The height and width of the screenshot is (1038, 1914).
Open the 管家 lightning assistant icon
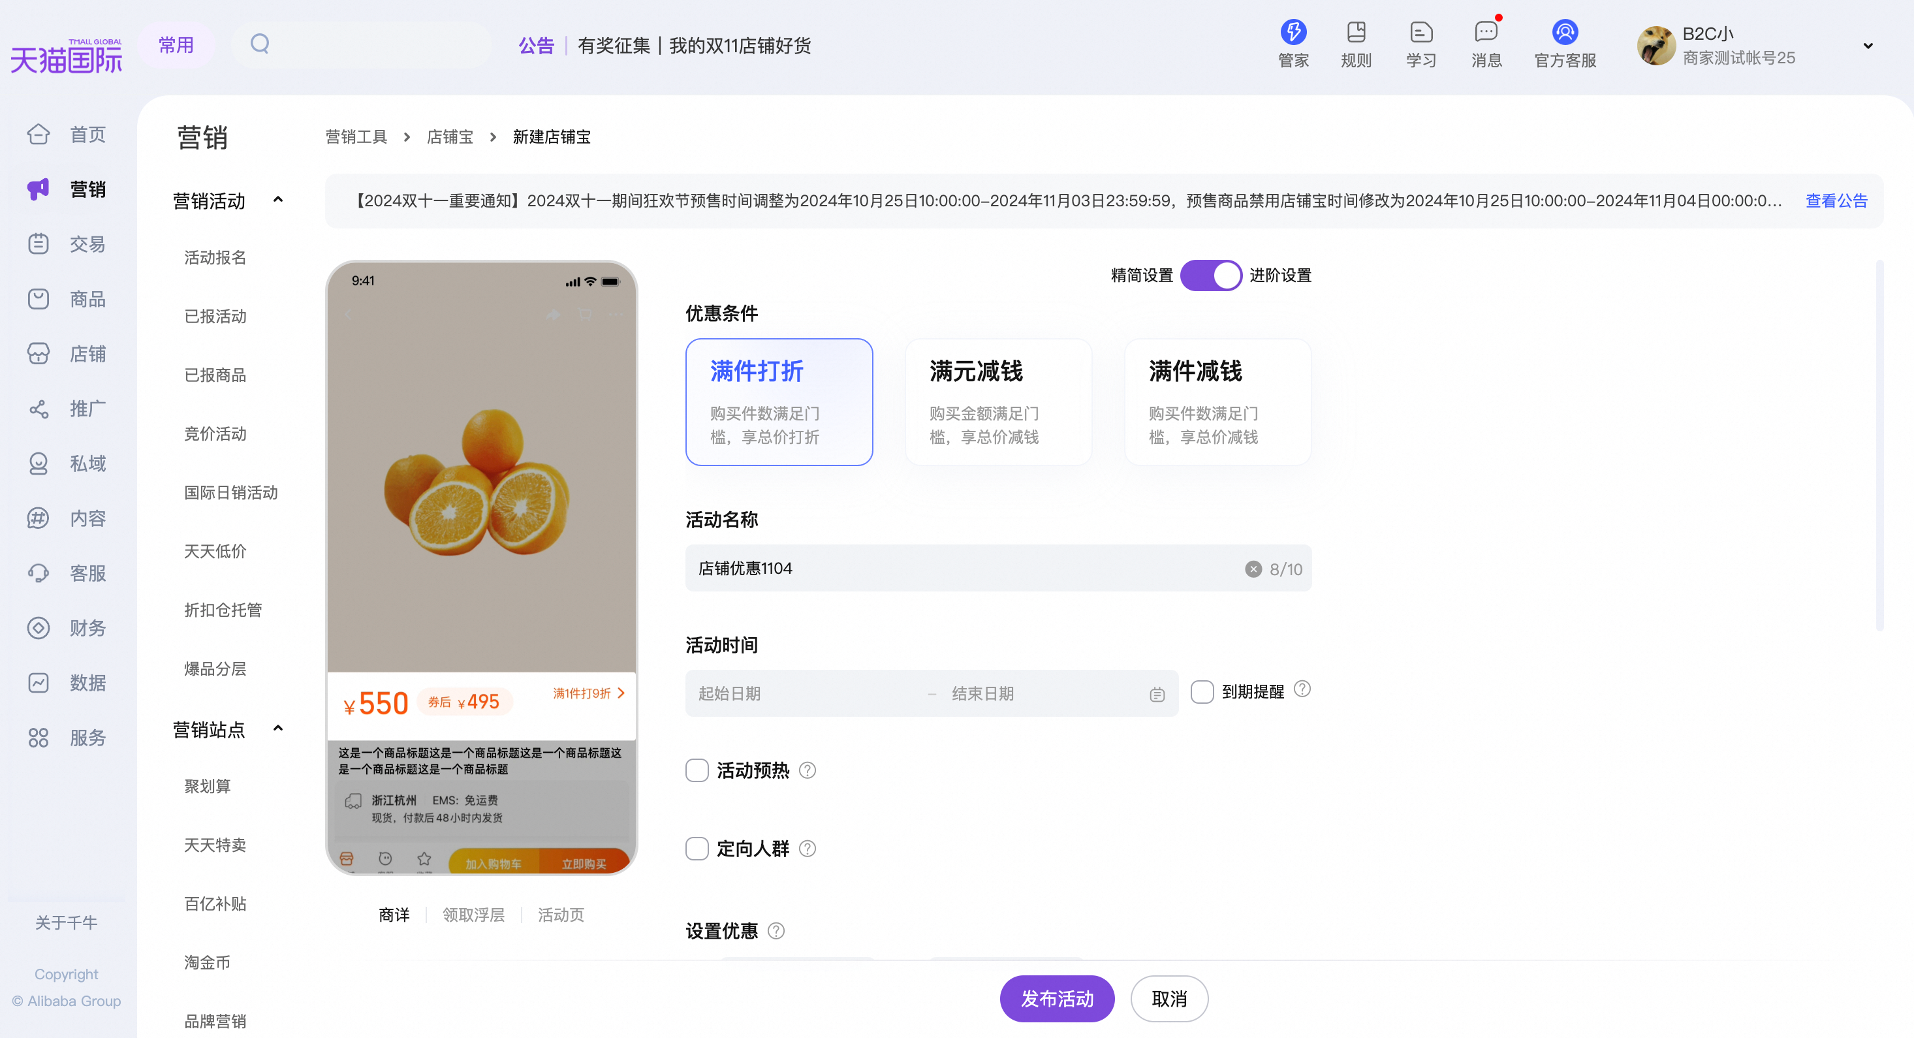[x=1293, y=32]
